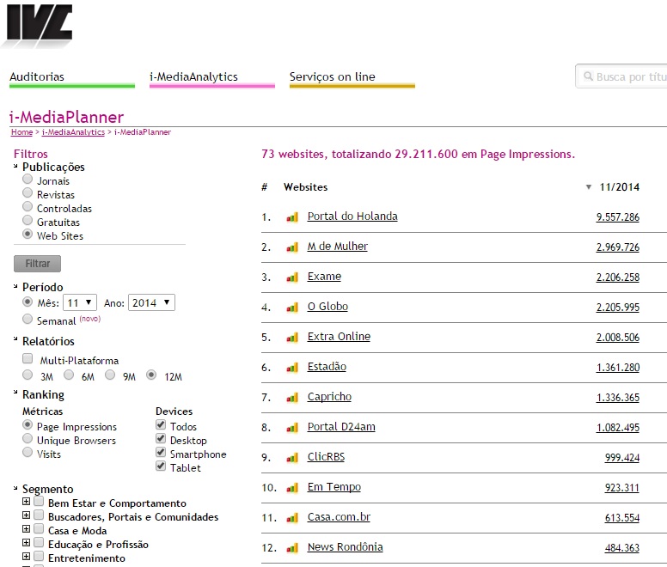Image resolution: width=667 pixels, height=567 pixels.
Task: Uncheck the Tablet device checkbox
Action: [161, 466]
